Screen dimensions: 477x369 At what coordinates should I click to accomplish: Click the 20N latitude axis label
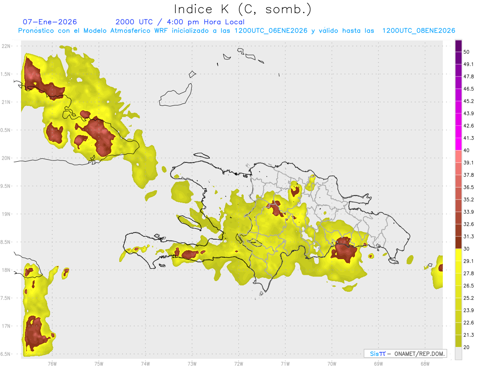tap(6, 158)
